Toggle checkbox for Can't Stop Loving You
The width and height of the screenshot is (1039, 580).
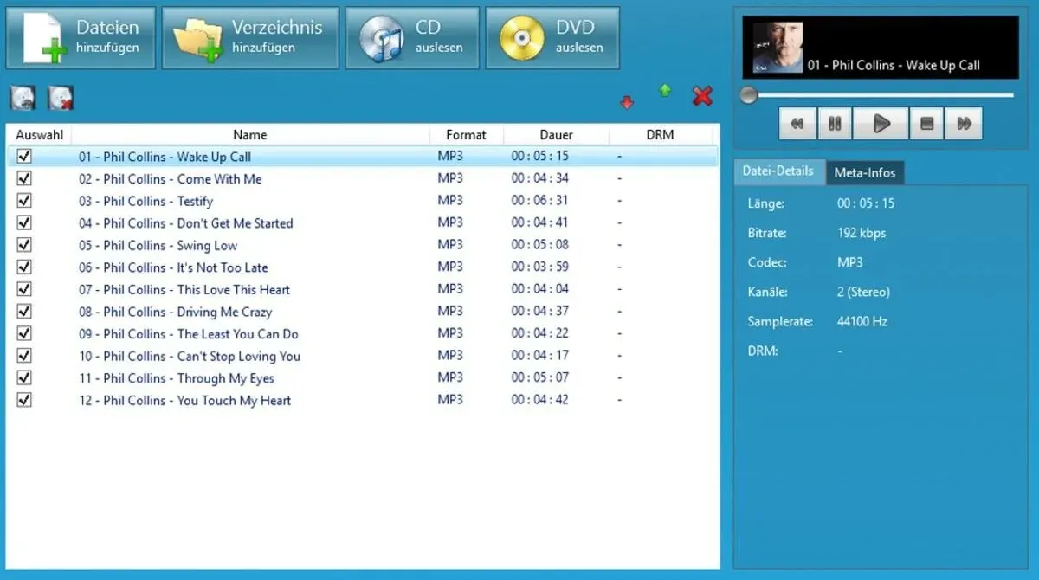[x=24, y=356]
